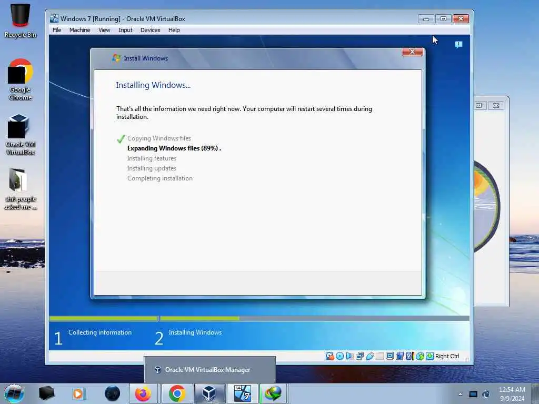Open the Google Chrome desktop shortcut
This screenshot has width=539, height=404.
pyautogui.click(x=21, y=80)
